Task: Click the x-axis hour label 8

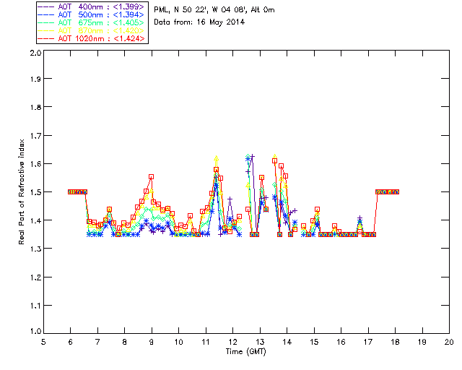Action: click(x=125, y=342)
